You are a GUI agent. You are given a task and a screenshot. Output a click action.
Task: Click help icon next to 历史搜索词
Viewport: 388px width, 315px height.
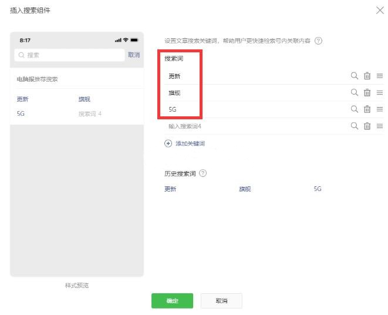203,173
